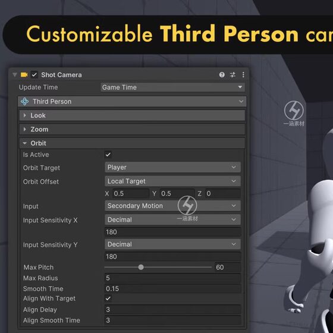The width and height of the screenshot is (333, 333).
Task: Click the Max Radius label
Action: point(40,278)
